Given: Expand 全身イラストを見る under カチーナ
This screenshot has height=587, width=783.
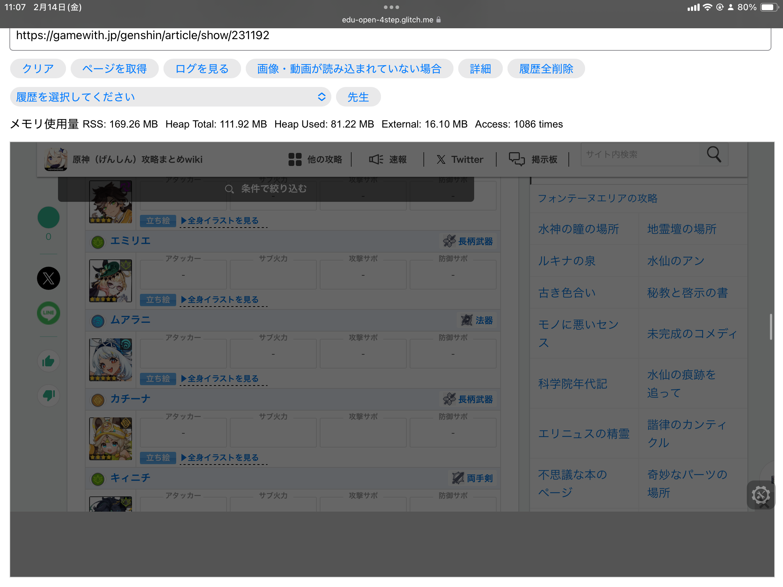Looking at the screenshot, I should point(222,458).
